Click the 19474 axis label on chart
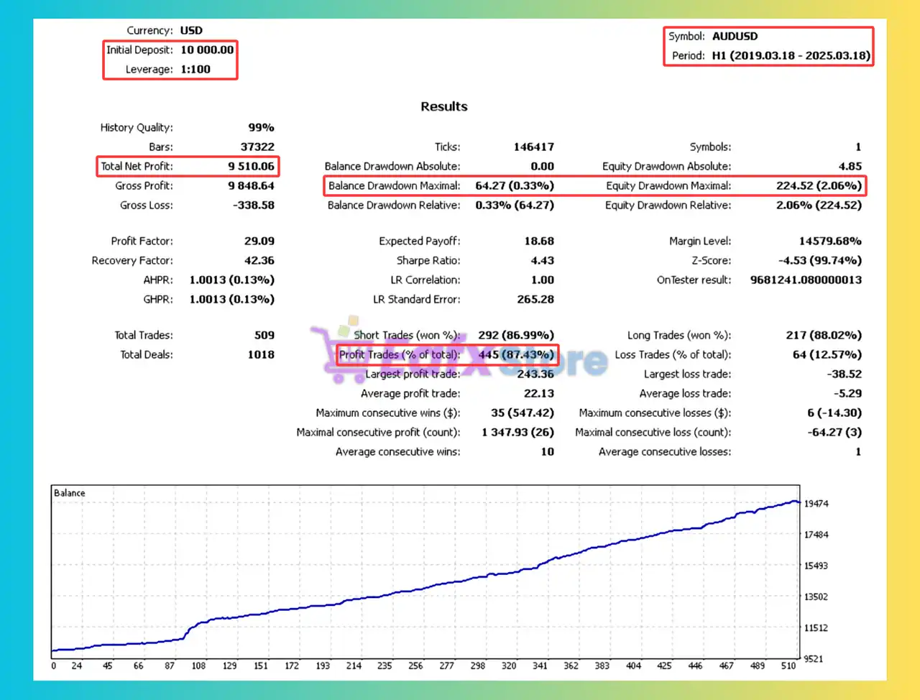The height and width of the screenshot is (700, 920). pyautogui.click(x=816, y=504)
